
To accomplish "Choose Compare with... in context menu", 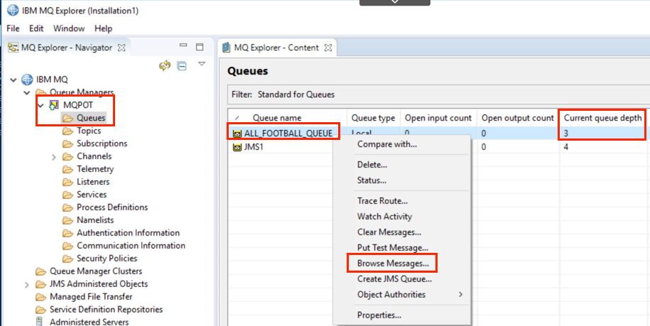I will coord(387,145).
